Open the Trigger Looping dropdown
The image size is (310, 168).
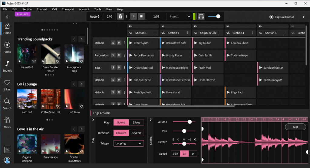(129, 144)
